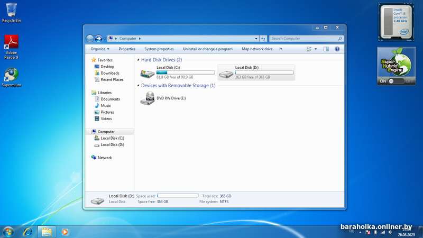Open Windows Media Player from the taskbar
Screen dimensions: 423x238
[65, 232]
